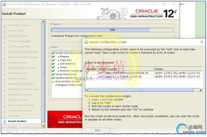
Task: Click the Cluster Node Information step
Action: pyautogui.click(x=23, y=52)
